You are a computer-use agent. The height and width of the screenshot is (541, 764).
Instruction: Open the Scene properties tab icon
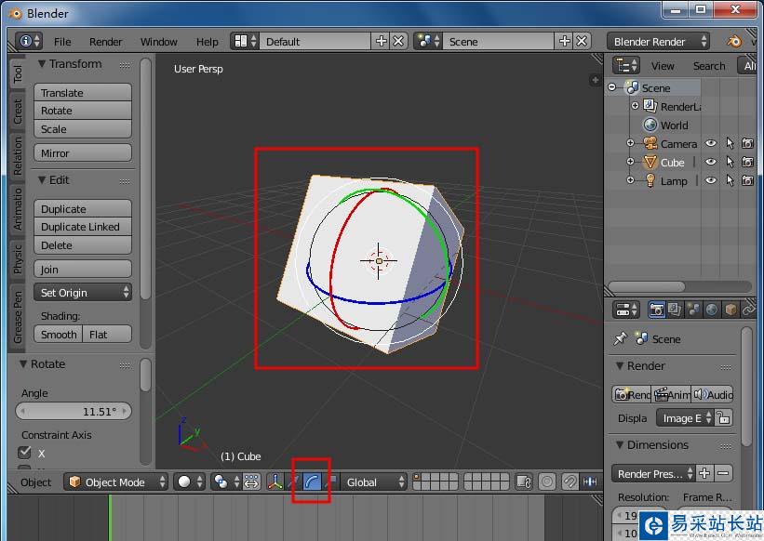click(693, 310)
